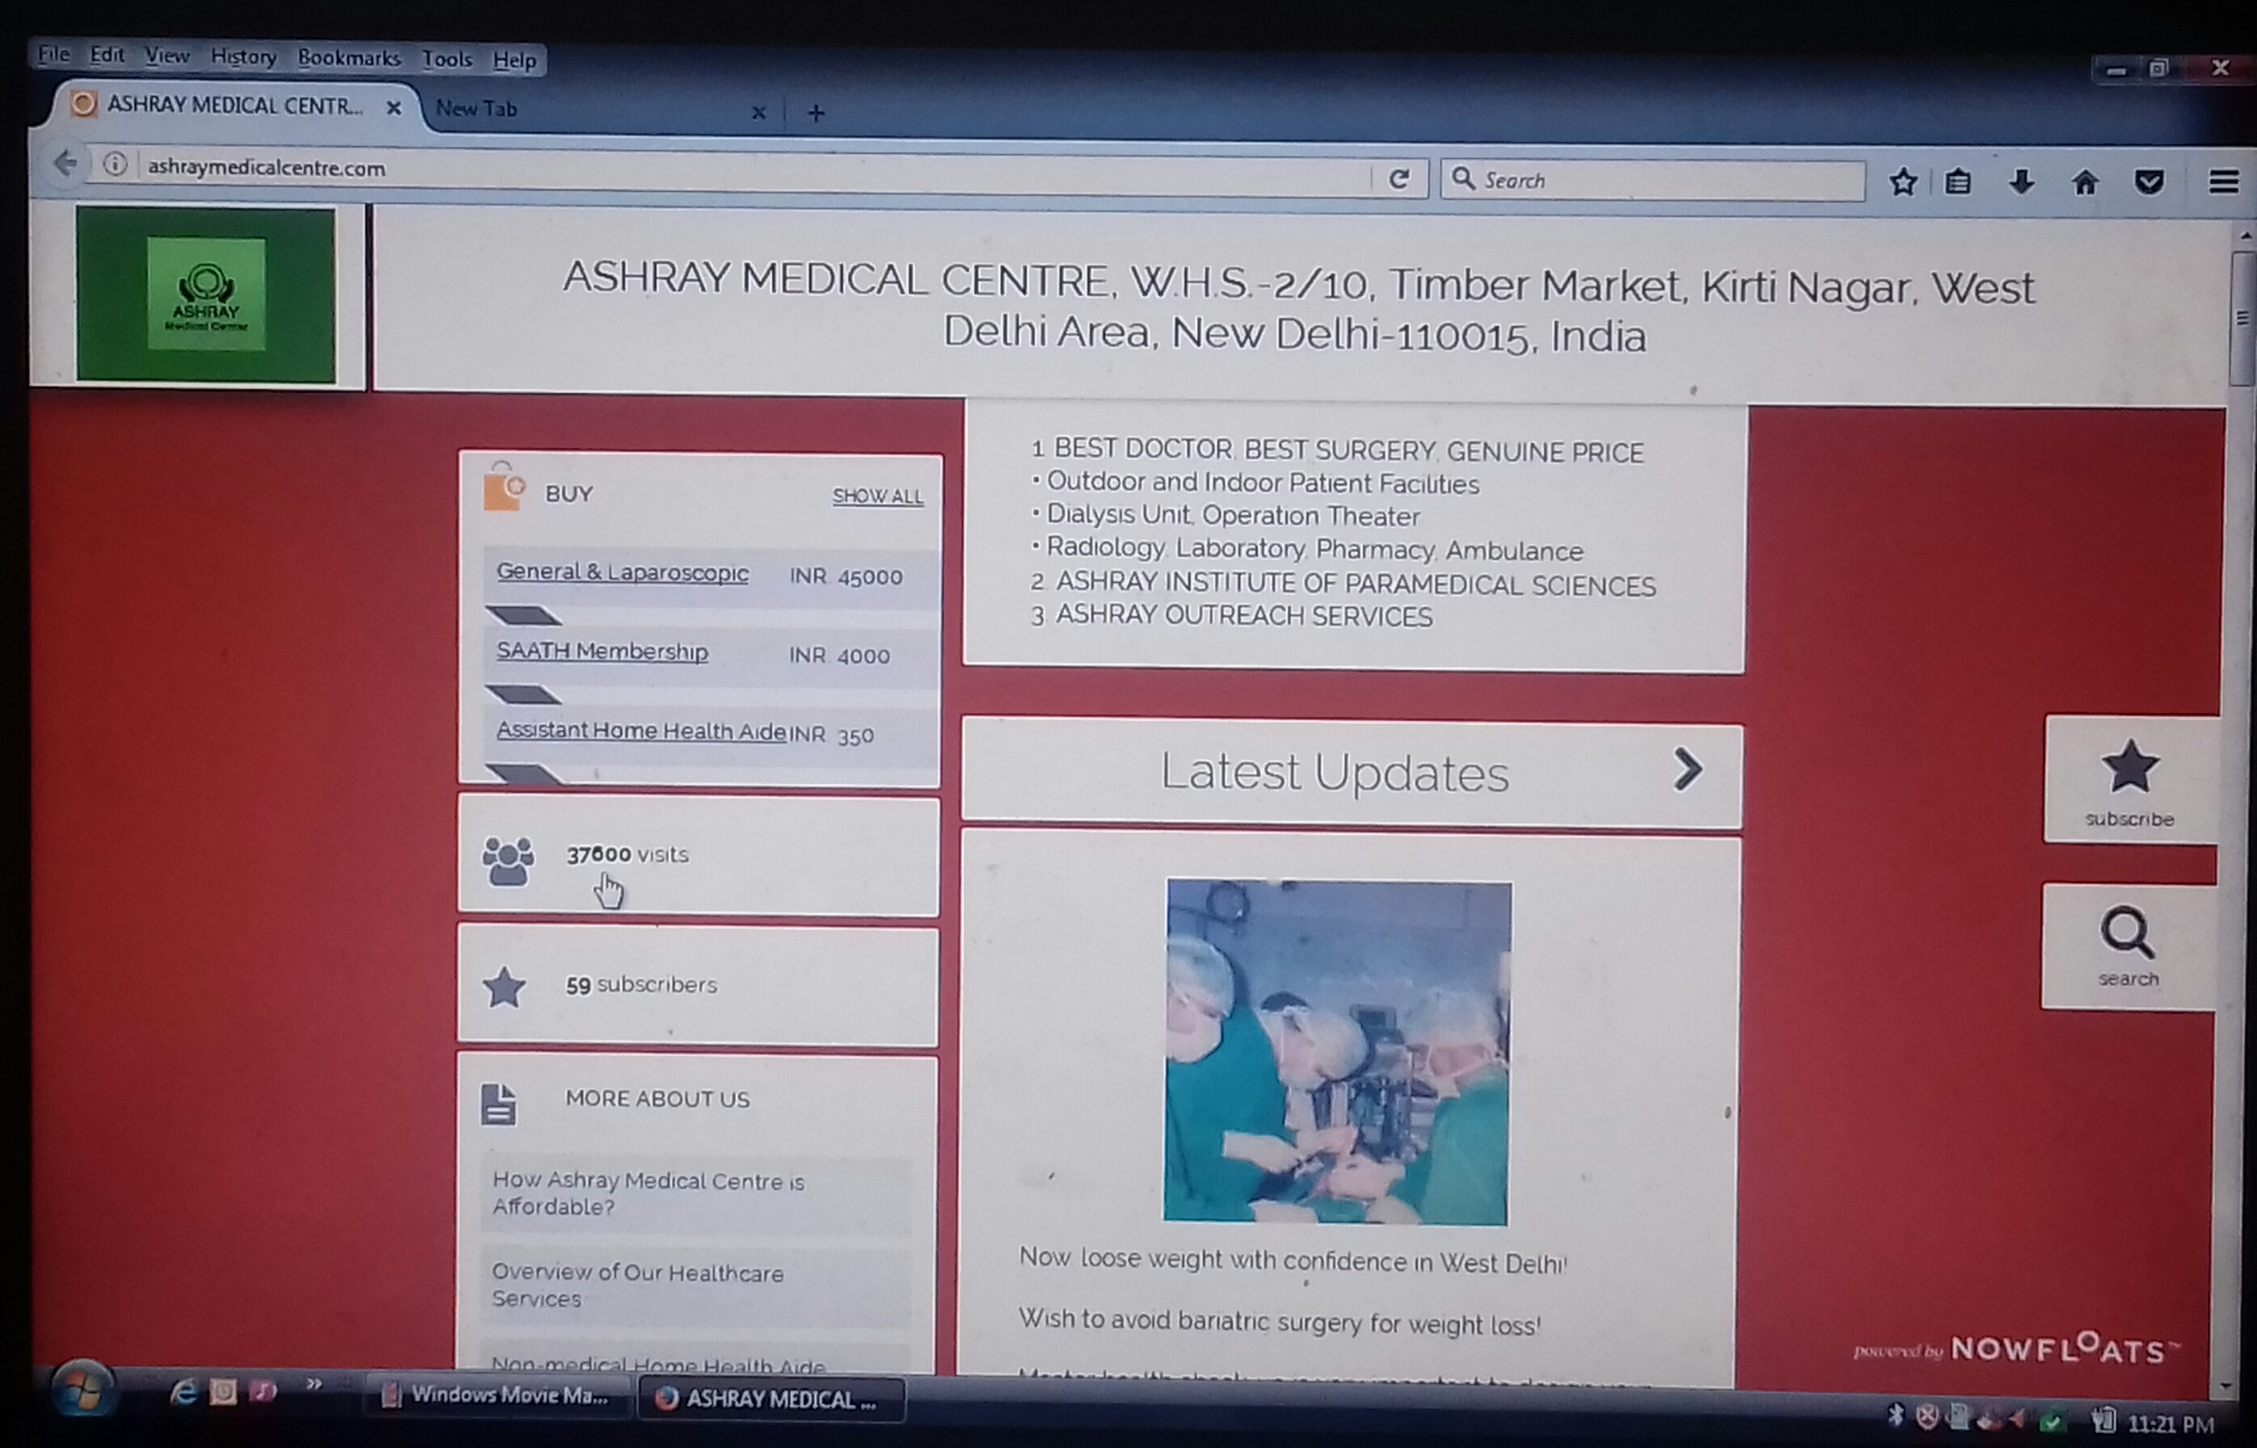The image size is (2257, 1448).
Task: Expand Latest Updates with right chevron
Action: click(x=1688, y=769)
